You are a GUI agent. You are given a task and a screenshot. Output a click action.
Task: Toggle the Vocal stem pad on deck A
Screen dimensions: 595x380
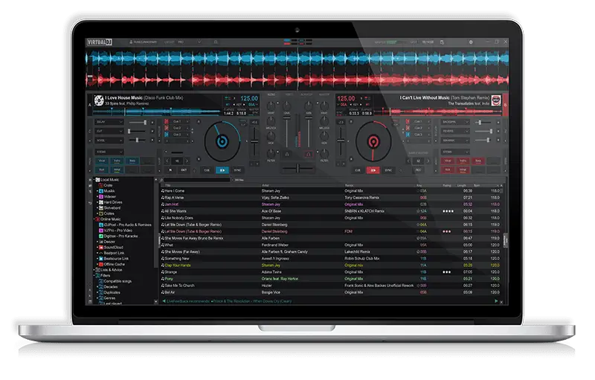click(x=102, y=161)
